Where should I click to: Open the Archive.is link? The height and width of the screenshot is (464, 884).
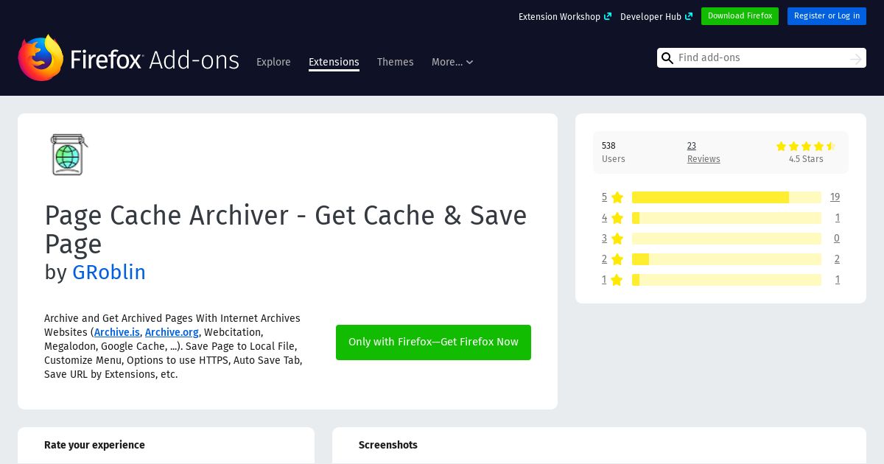coord(117,332)
